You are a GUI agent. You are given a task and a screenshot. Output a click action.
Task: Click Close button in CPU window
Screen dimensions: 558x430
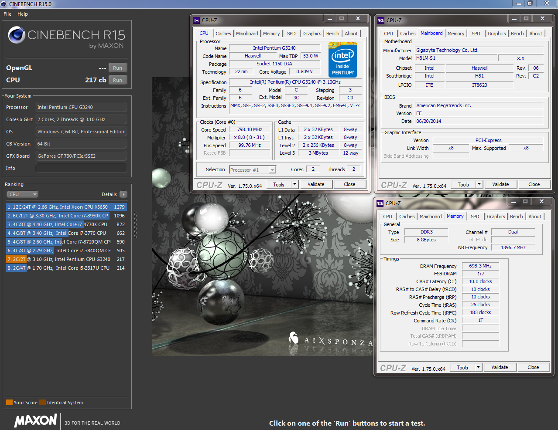[349, 184]
